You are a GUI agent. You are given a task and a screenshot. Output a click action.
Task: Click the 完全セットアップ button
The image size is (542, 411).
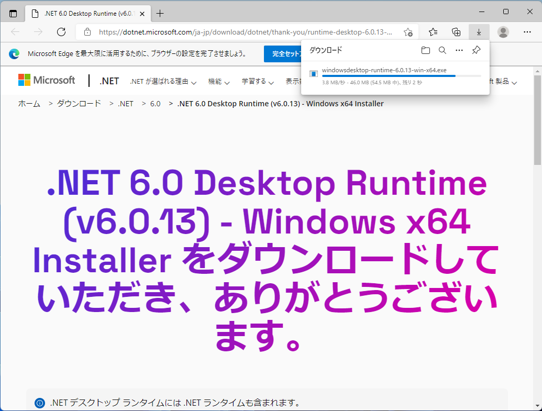[283, 54]
